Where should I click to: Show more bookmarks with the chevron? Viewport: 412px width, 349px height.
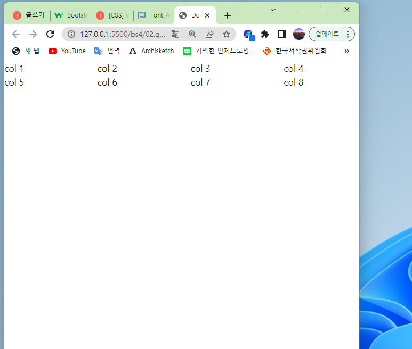pos(347,51)
